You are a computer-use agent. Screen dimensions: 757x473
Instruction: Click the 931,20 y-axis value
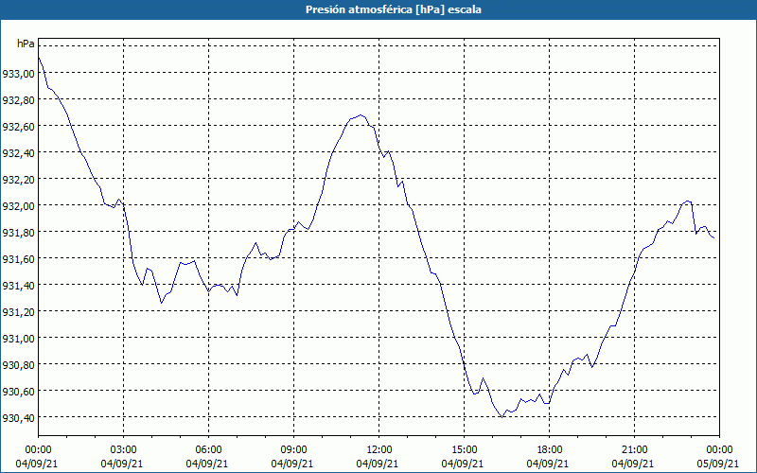point(18,312)
